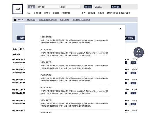Click 议价 in the third listing row

pyautogui.click(x=134, y=83)
